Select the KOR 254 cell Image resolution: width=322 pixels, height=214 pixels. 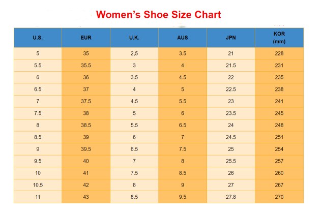[279, 149]
